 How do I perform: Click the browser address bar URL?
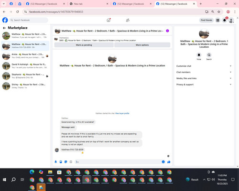click(x=56, y=11)
